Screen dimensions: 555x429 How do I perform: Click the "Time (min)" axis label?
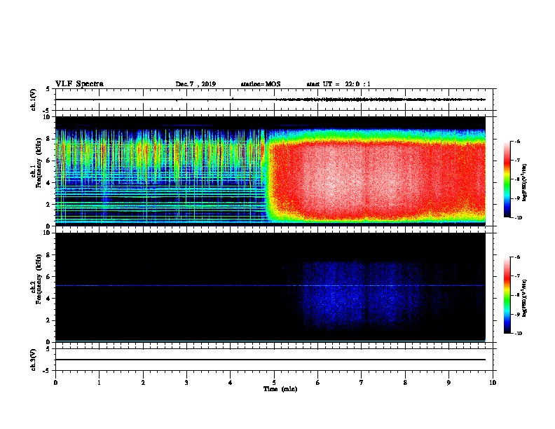pyautogui.click(x=280, y=389)
